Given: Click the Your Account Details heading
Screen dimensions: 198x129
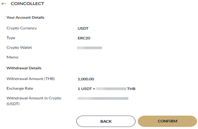Looking at the screenshot, I should tap(25, 17).
